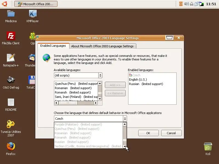Open the Ubuntu logo main menu
219x164 pixels.
[x=4, y=4]
